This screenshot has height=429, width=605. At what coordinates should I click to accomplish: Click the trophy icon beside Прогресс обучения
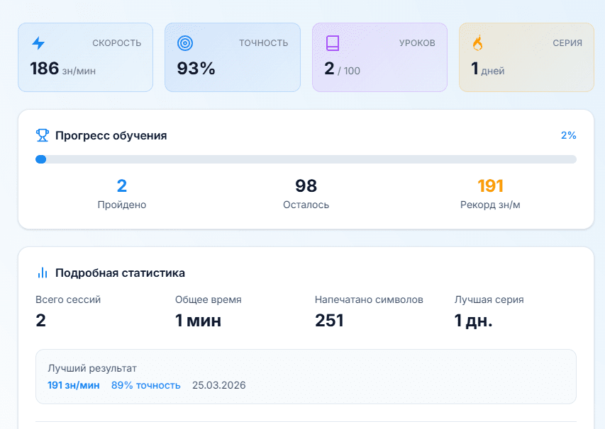tap(43, 135)
